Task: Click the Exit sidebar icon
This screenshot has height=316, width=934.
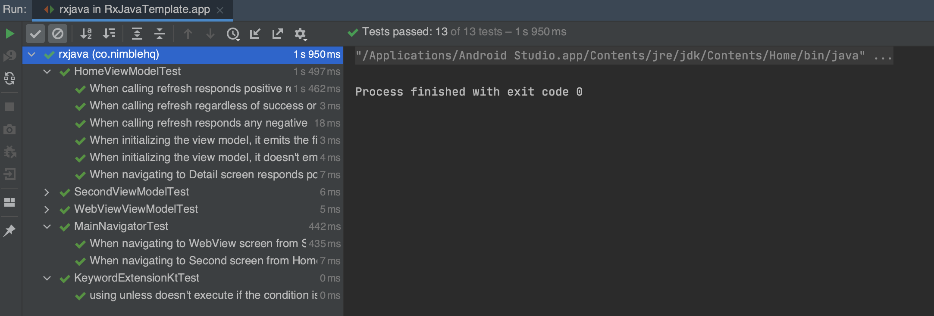Action: pos(9,174)
